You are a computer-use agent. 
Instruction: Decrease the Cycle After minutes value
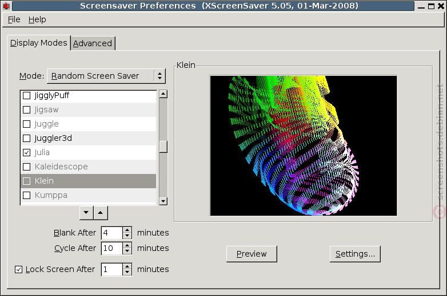pyautogui.click(x=127, y=251)
